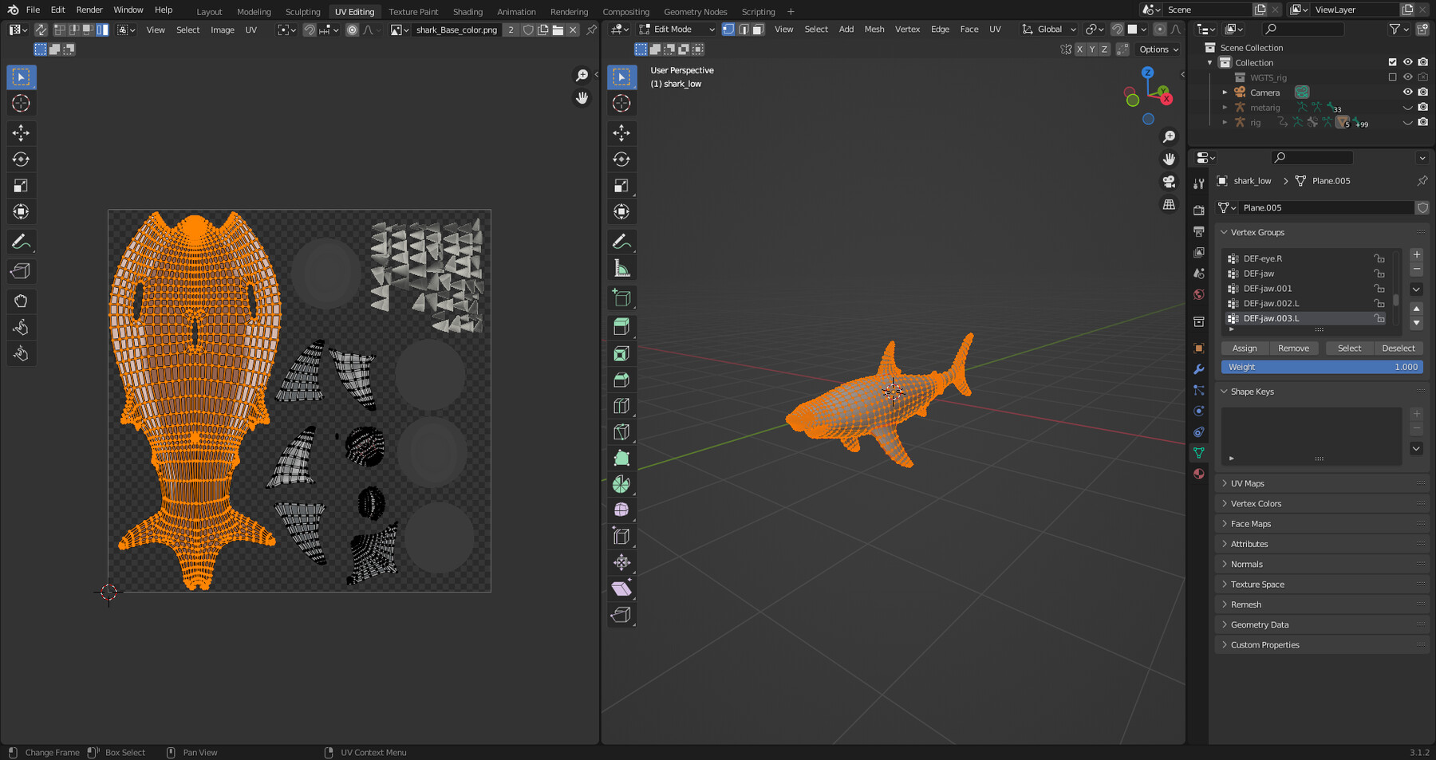Open the Global transform orientation dropdown

pyautogui.click(x=1049, y=29)
